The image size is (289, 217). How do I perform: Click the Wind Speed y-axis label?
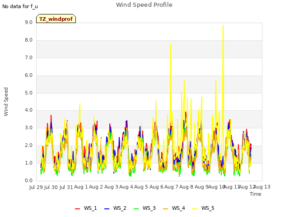[x=6, y=102]
